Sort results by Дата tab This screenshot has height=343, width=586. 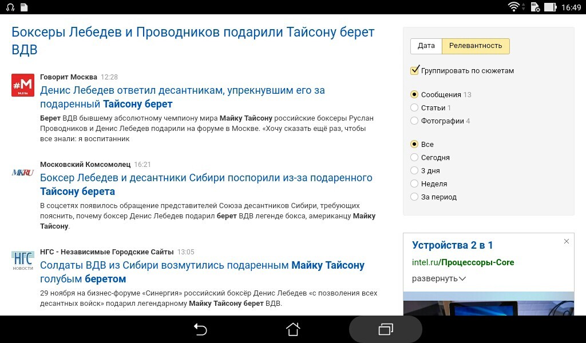(x=426, y=46)
